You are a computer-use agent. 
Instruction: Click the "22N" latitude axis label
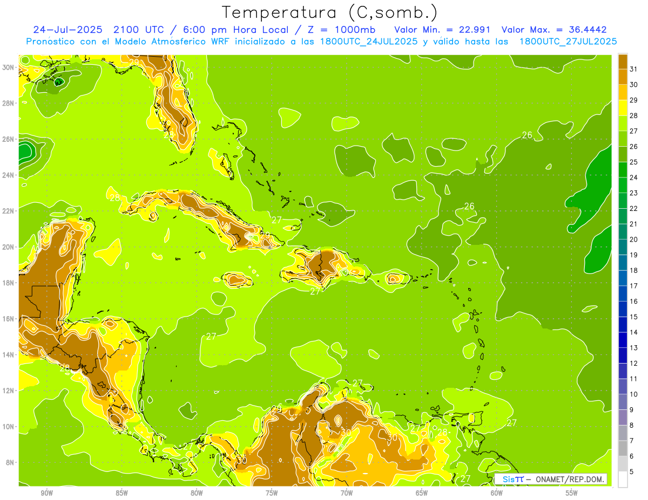pos(8,211)
